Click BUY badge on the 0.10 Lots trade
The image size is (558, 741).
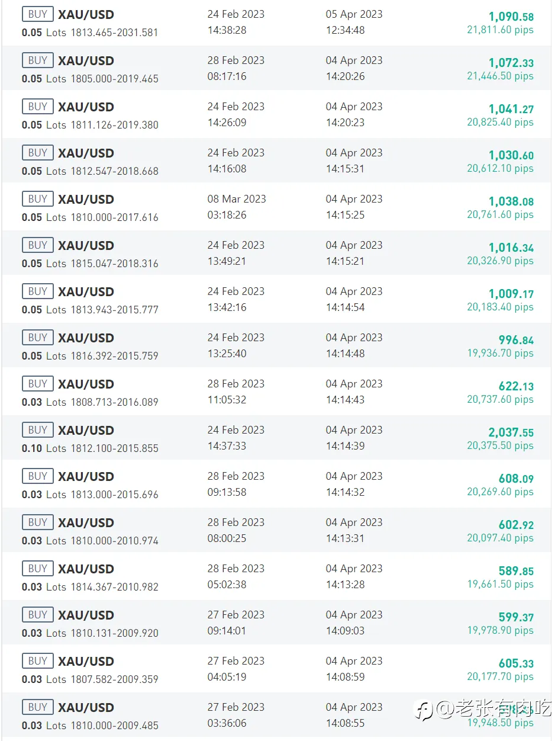coord(37,430)
